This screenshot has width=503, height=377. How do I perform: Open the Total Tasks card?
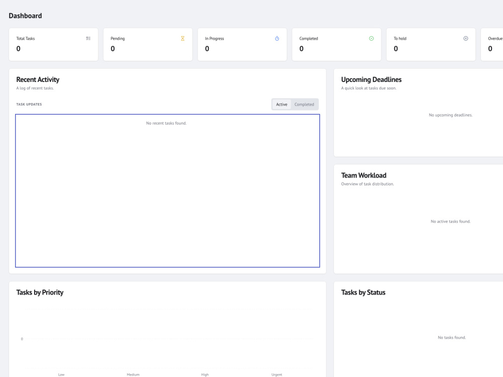click(x=54, y=44)
